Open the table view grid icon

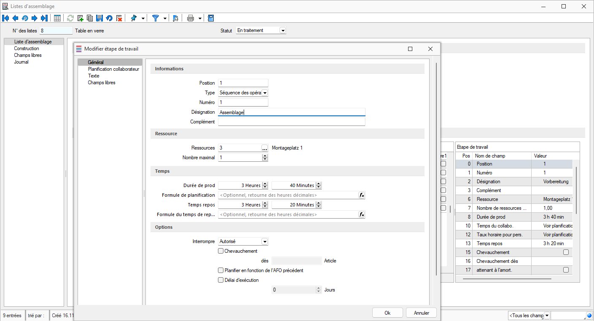click(57, 18)
